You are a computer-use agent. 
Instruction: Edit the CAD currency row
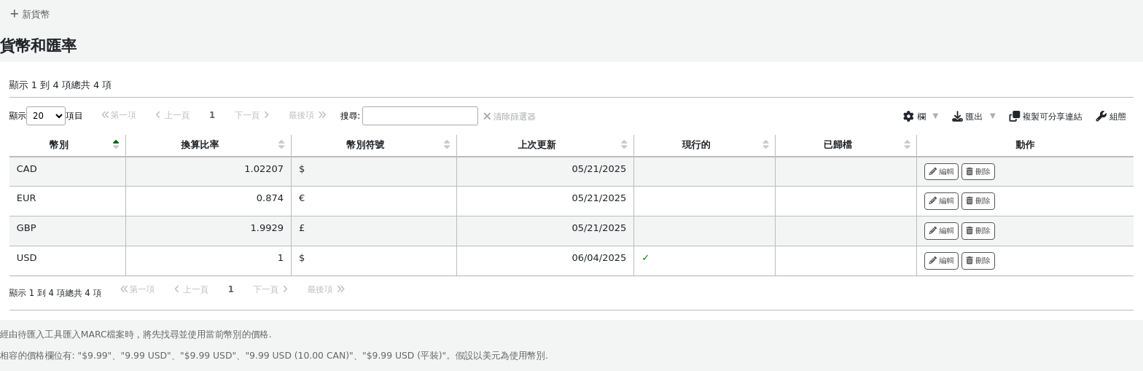(941, 171)
